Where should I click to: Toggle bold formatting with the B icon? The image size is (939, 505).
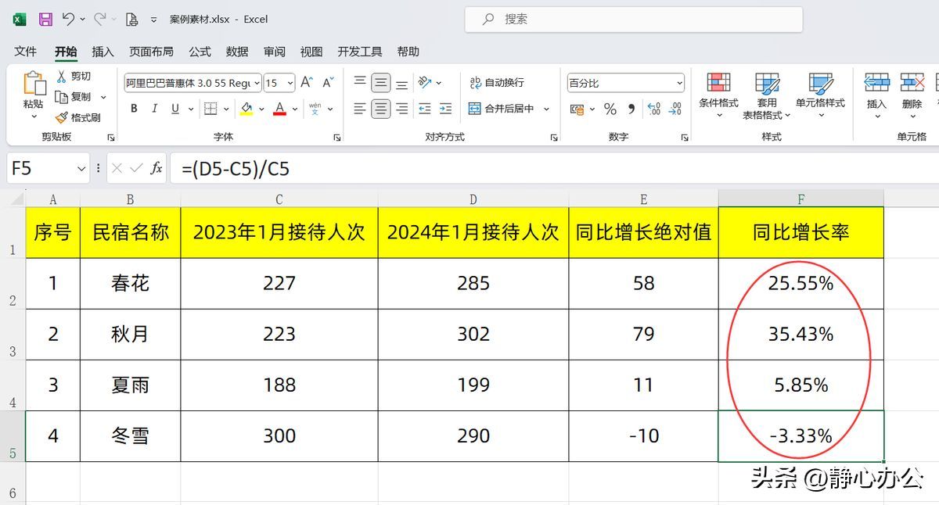coord(134,109)
